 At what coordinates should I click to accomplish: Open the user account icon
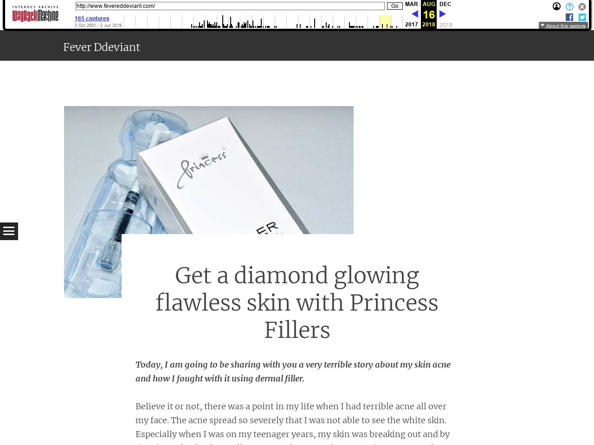556,6
